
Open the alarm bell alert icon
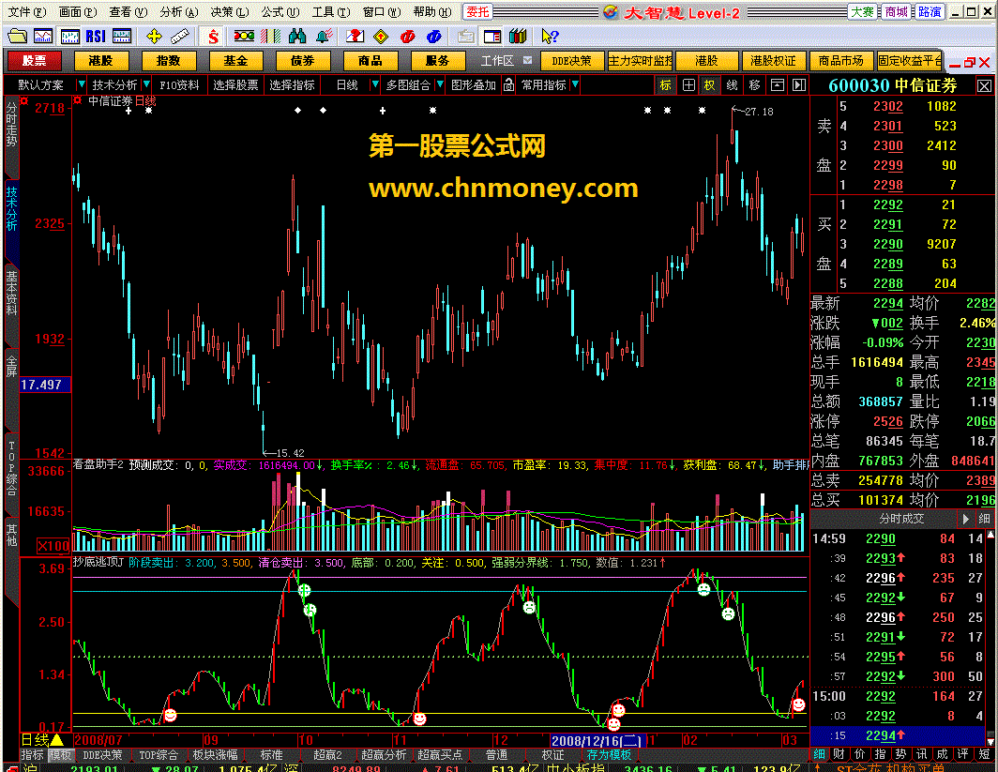pyautogui.click(x=324, y=37)
